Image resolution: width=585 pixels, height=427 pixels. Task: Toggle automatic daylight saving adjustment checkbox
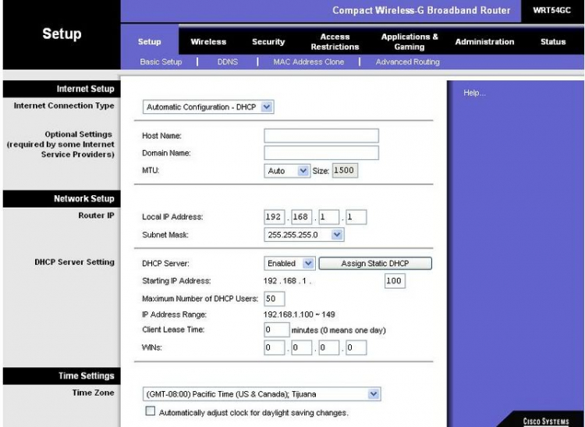click(150, 411)
